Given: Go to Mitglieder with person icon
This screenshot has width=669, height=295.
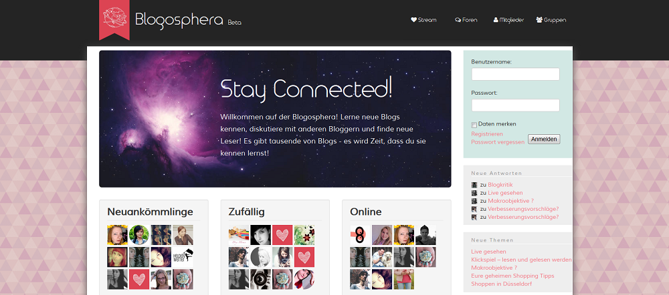Looking at the screenshot, I should pyautogui.click(x=508, y=20).
